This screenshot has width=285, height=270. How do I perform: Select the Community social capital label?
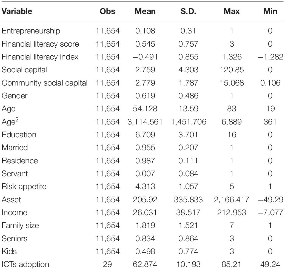(44, 83)
